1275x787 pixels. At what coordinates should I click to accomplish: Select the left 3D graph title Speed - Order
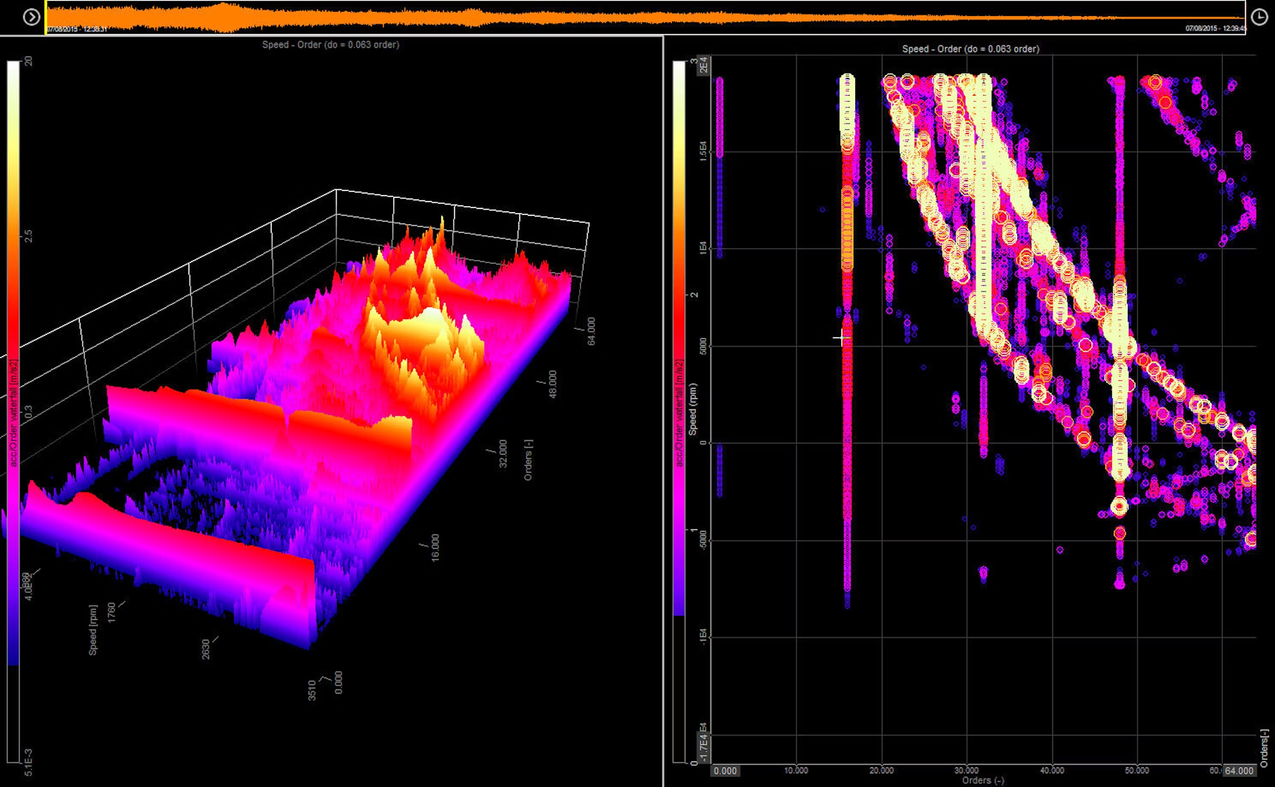330,45
